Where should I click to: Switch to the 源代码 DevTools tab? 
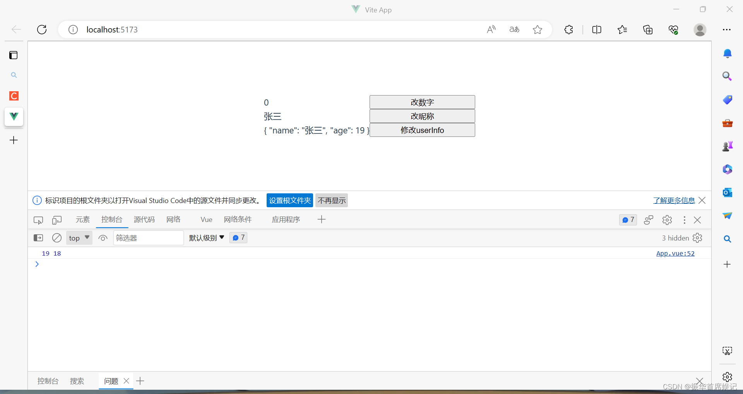click(x=144, y=220)
